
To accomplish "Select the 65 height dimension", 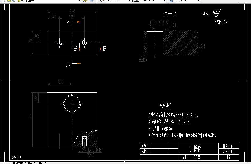I will pyautogui.click(x=31, y=117).
